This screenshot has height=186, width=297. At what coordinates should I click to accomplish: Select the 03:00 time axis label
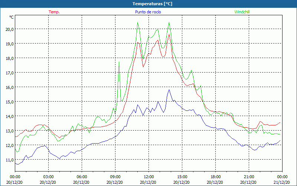click(x=48, y=177)
